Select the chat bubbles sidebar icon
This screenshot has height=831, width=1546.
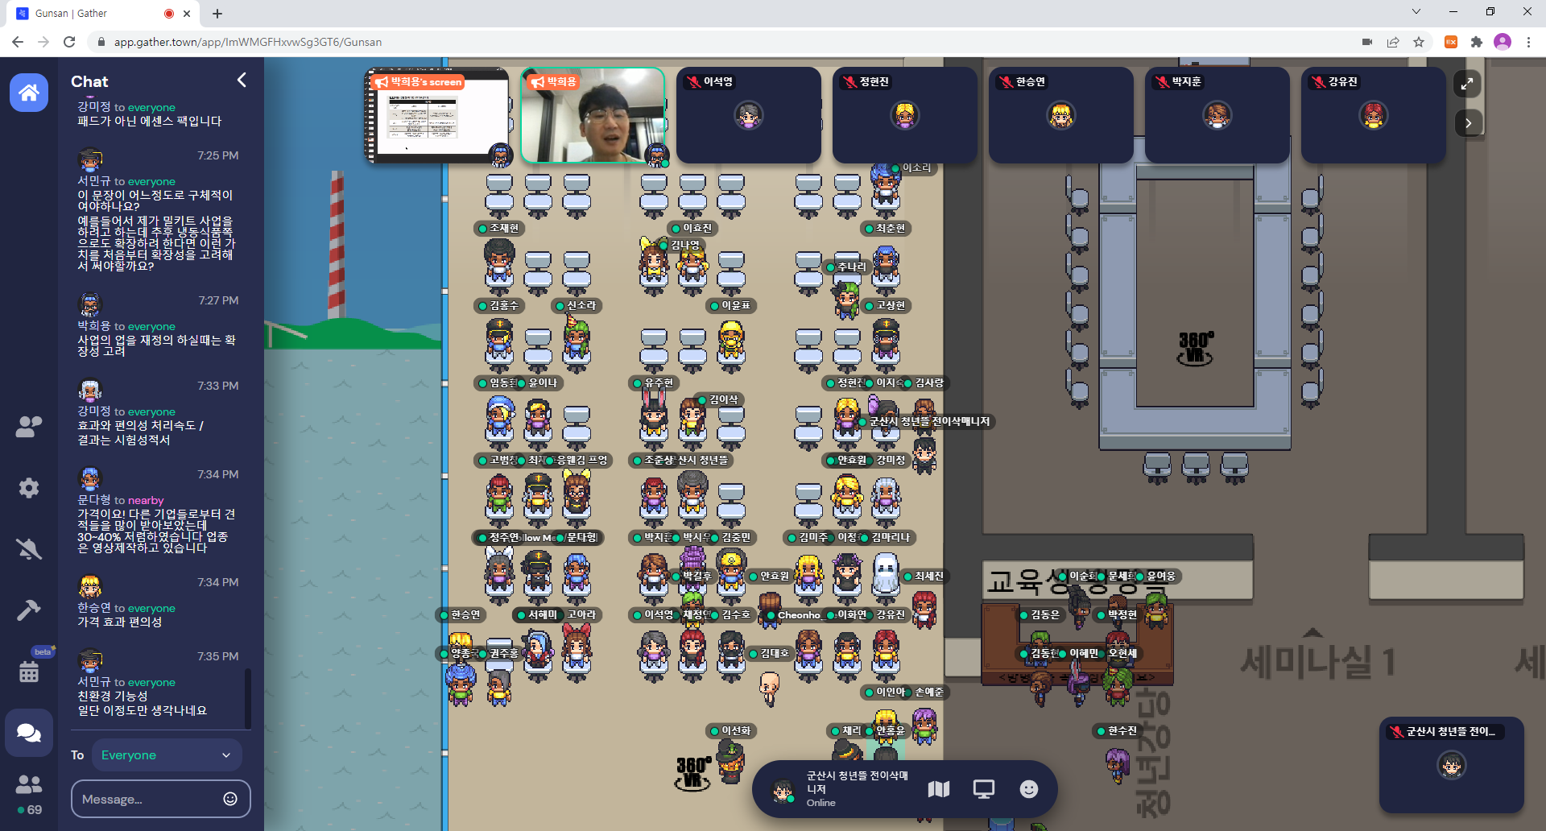(x=29, y=733)
